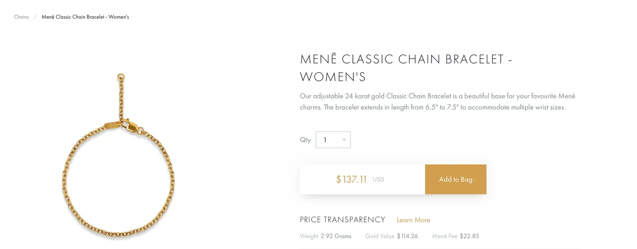Click the Weight 2.92 Grams detail
Viewport: 637px width, 249px height.
coord(325,236)
